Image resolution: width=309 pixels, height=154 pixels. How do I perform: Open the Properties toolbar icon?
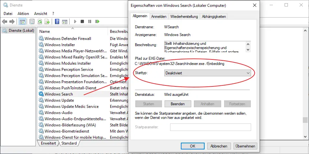point(32,21)
